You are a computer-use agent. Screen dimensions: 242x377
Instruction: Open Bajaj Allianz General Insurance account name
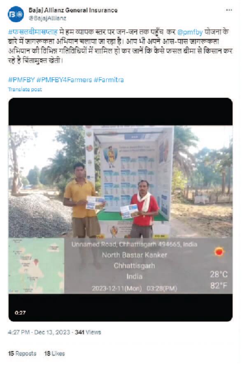(73, 10)
